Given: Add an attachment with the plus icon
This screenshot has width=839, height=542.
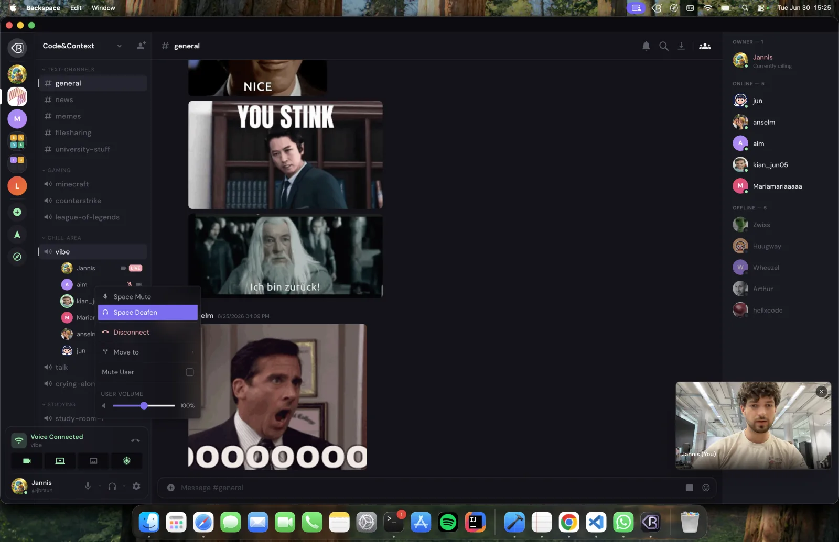Looking at the screenshot, I should click(x=171, y=488).
